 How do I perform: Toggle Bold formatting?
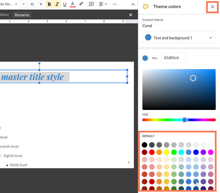[x=49, y=4]
